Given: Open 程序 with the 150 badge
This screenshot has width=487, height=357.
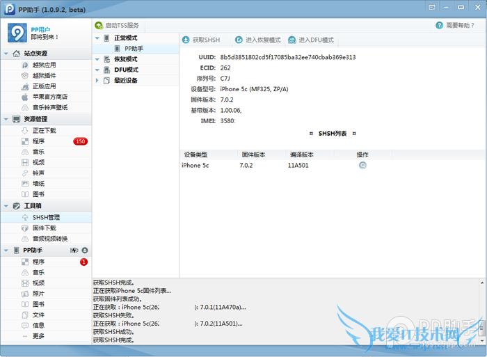Looking at the screenshot, I should (46, 141).
